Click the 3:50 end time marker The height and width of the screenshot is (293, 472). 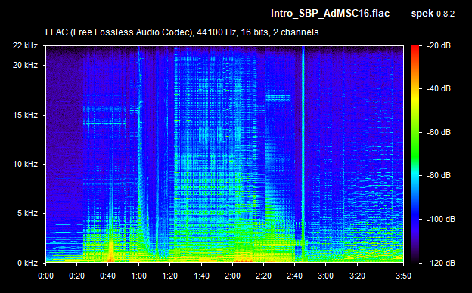tap(403, 276)
